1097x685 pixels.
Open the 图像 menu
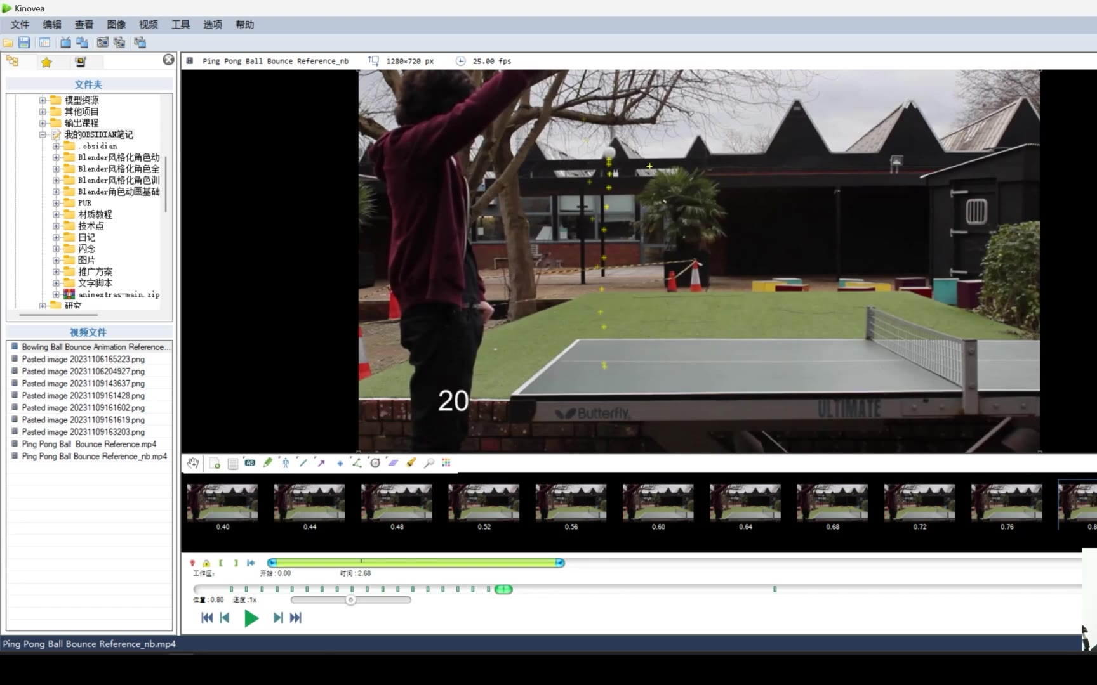pyautogui.click(x=116, y=25)
